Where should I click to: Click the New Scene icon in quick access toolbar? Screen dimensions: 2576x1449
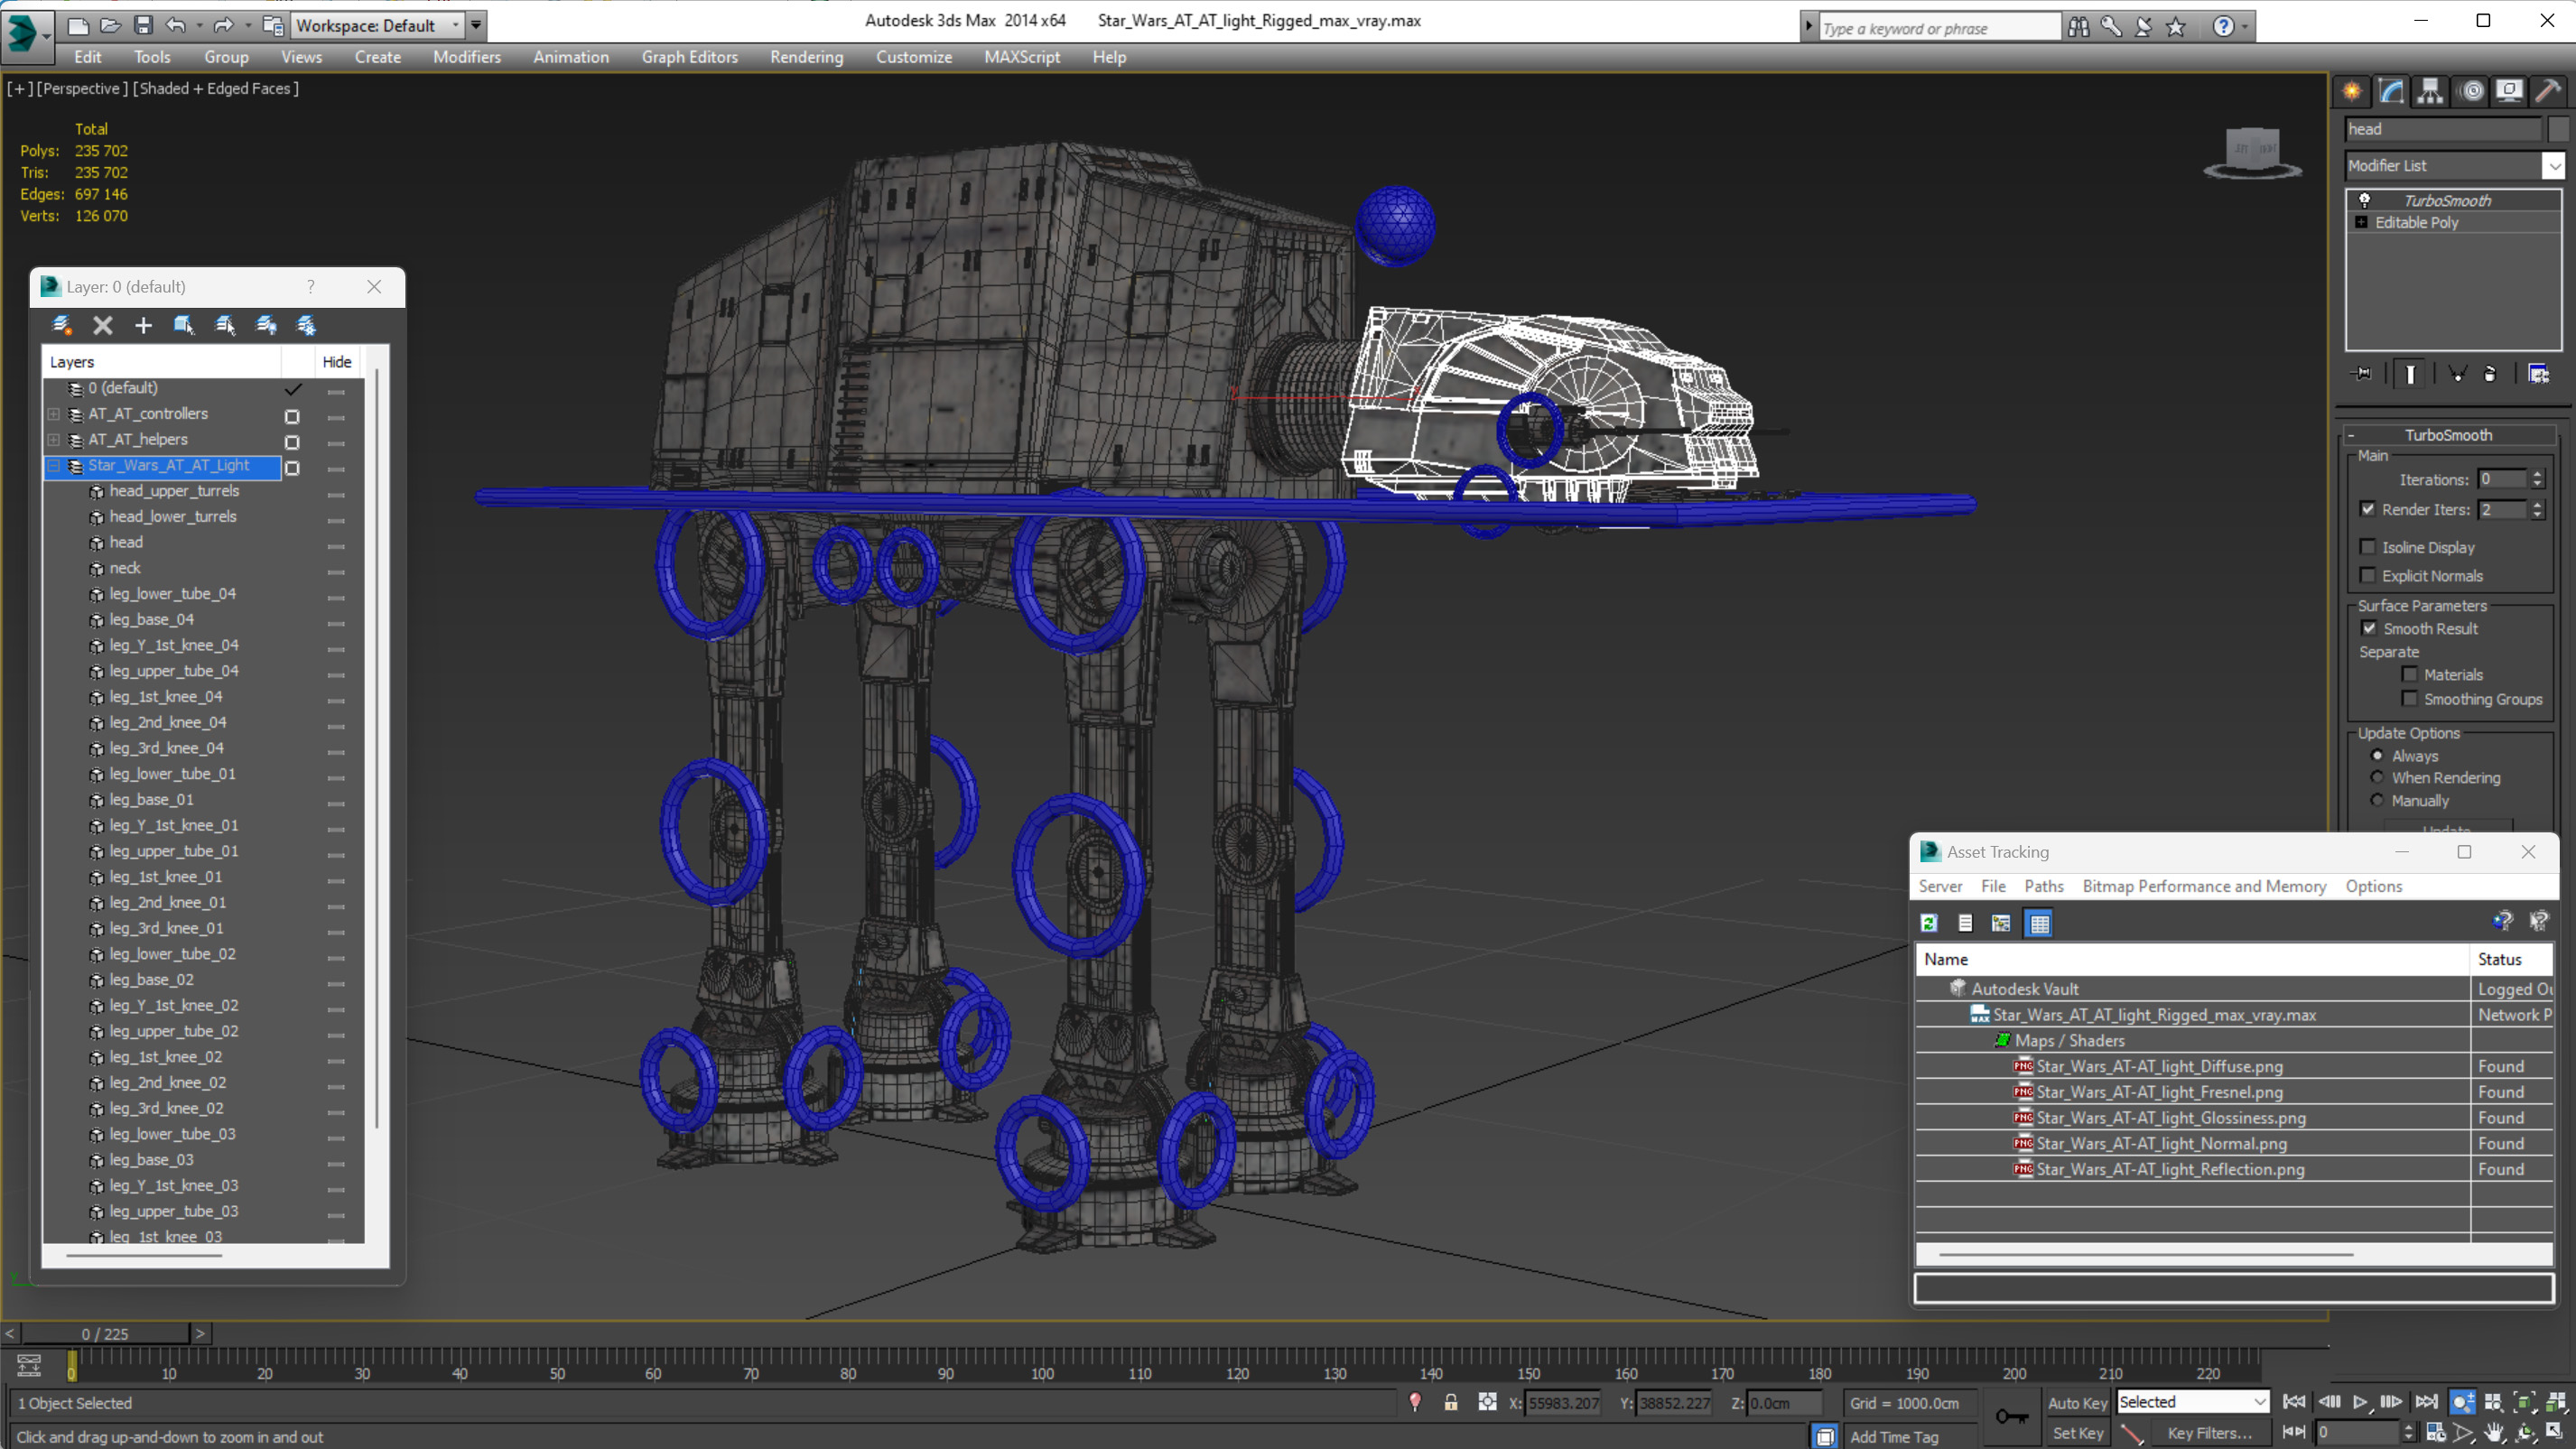coord(78,25)
